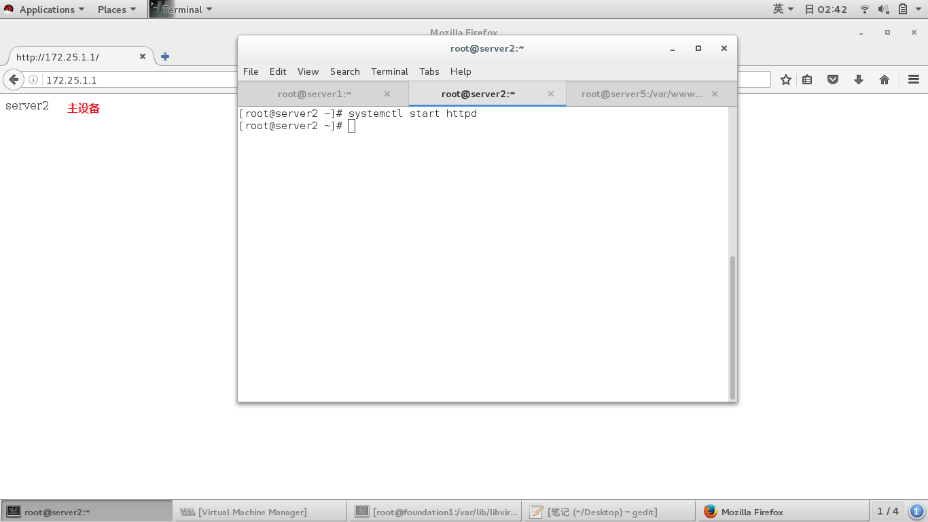
Task: Click the red 主设备 link
Action: tap(83, 108)
